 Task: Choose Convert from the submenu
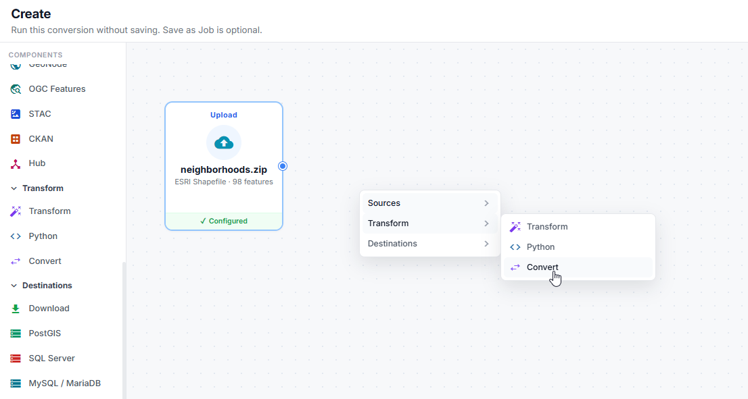click(578, 267)
